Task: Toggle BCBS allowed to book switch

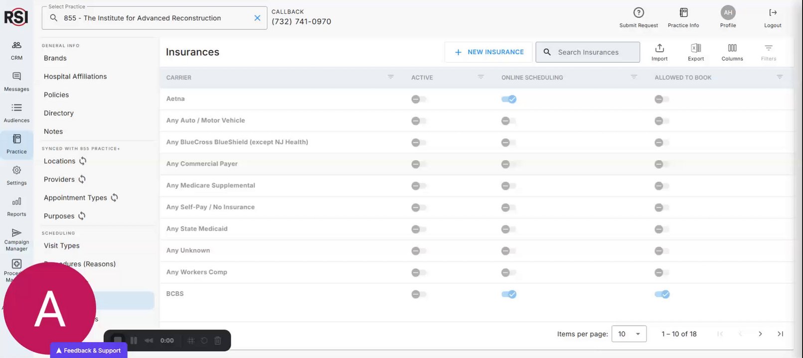Action: click(x=662, y=294)
